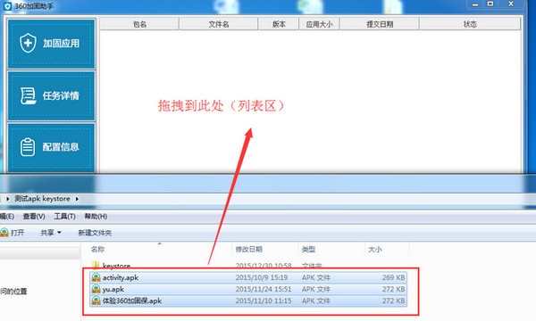
Task: Click the 打开 toolbar button in Explorer
Action: point(13,233)
